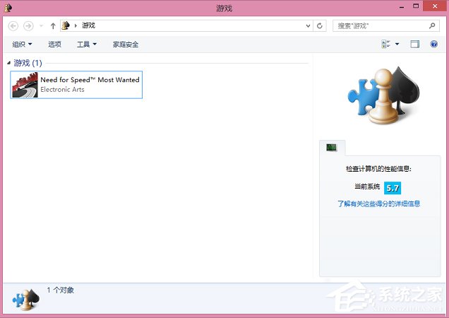
Task: Click the status bar games icon
Action: click(x=26, y=300)
